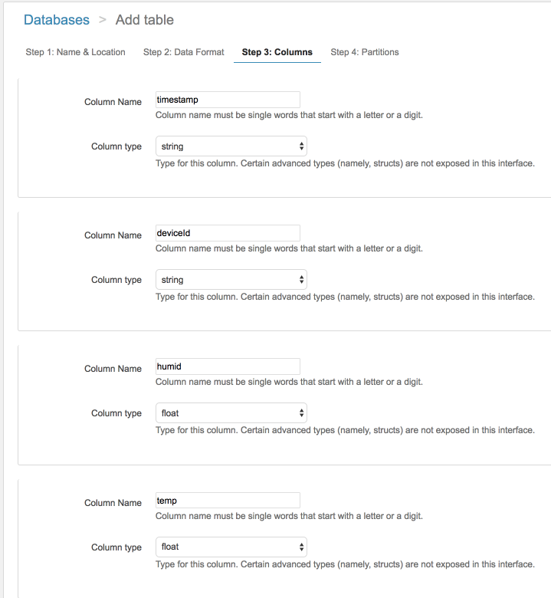Edit the deviceId column name field
The width and height of the screenshot is (551, 598).
tap(228, 233)
